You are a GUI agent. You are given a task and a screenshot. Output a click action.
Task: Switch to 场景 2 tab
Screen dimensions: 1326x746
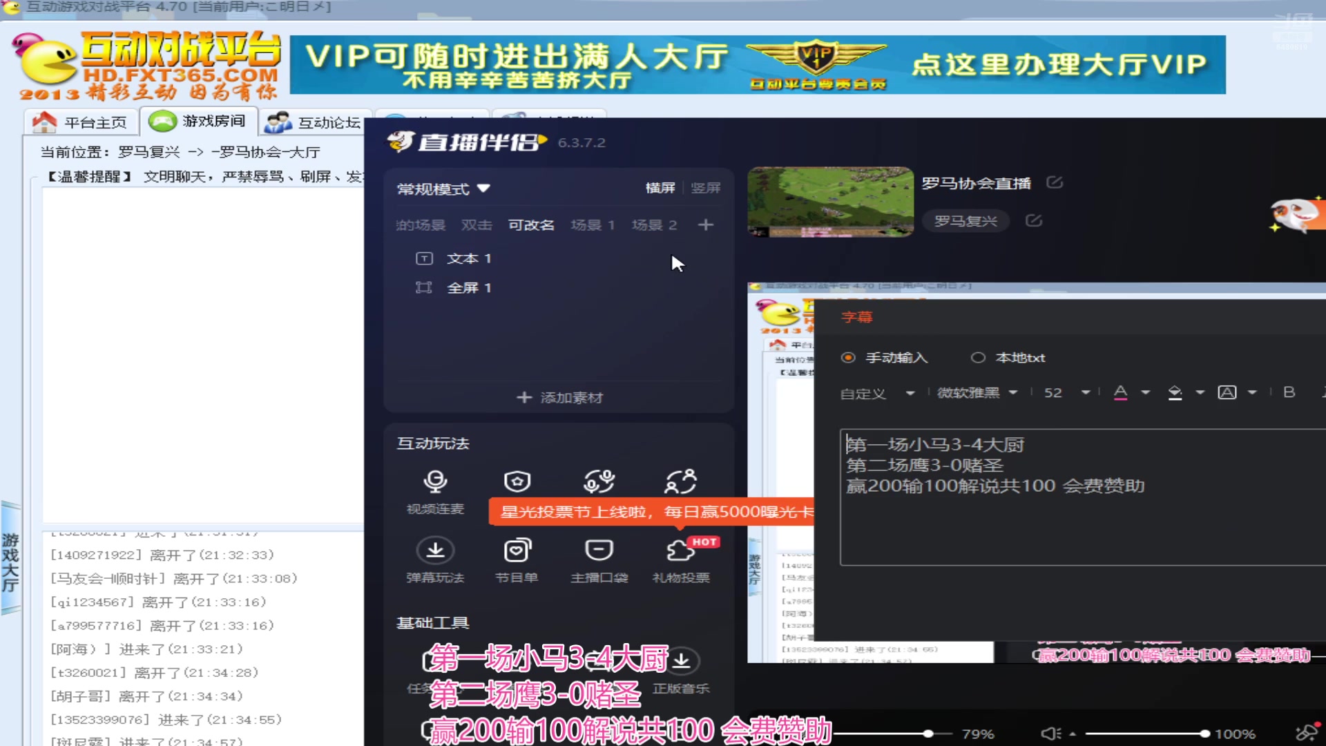click(x=654, y=225)
